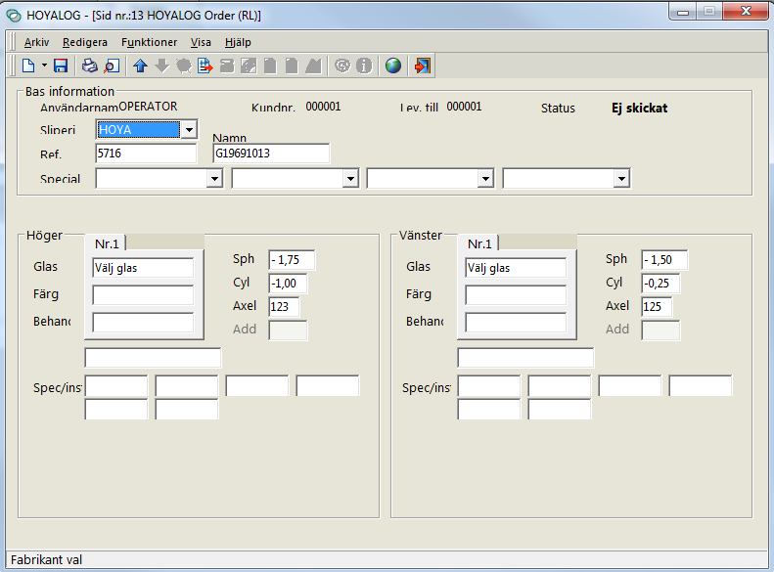The image size is (774, 572).
Task: Click the grayed slanted shape icon
Action: tap(313, 66)
